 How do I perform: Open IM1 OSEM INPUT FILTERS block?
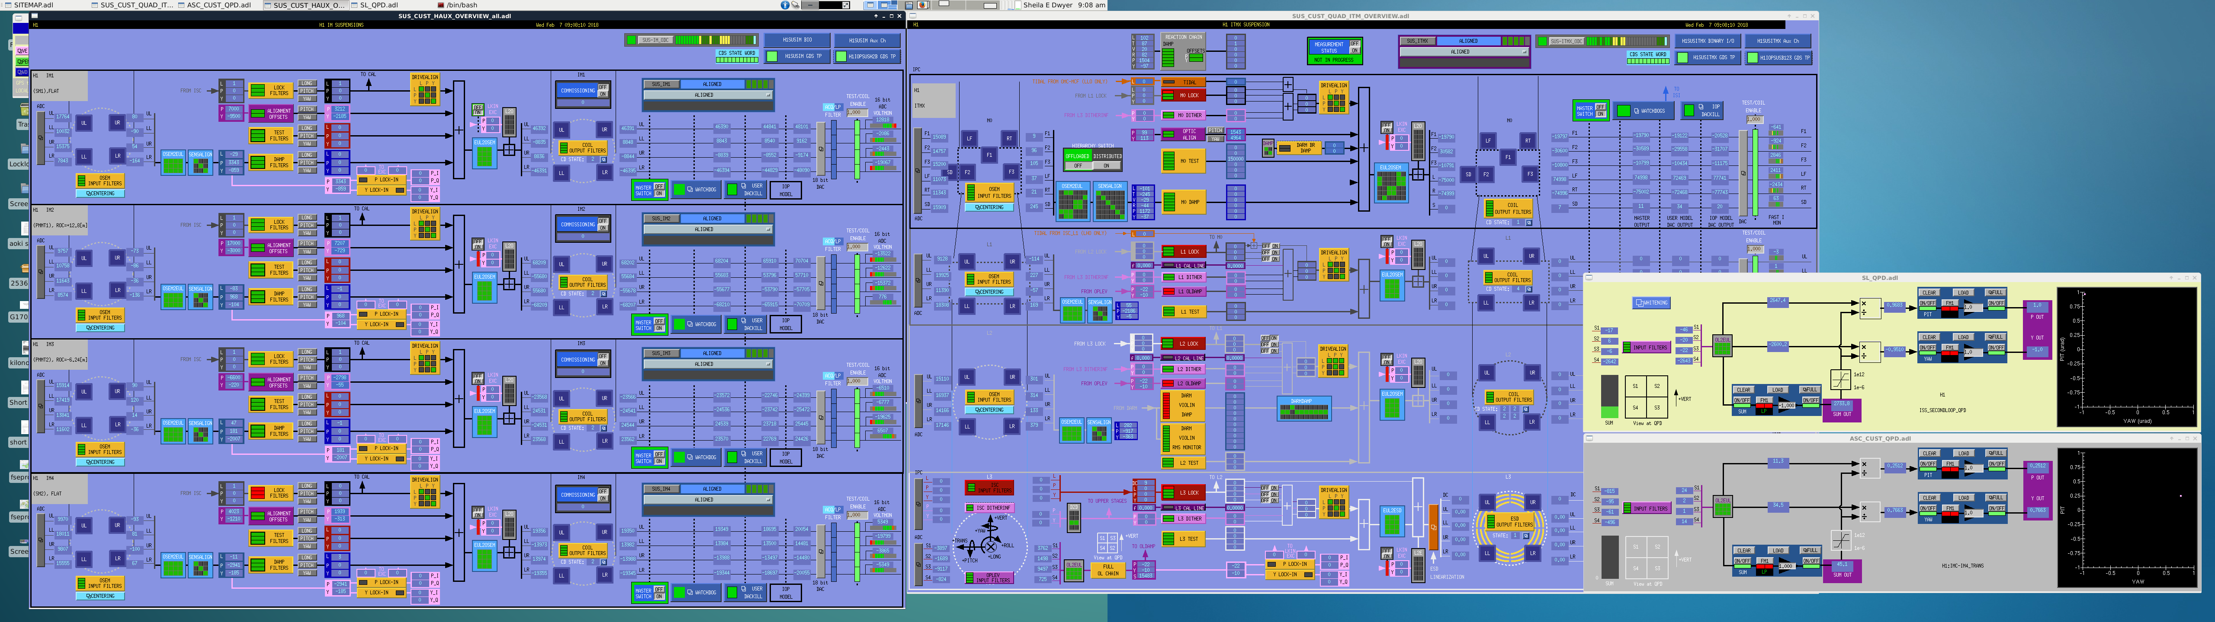coord(101,181)
